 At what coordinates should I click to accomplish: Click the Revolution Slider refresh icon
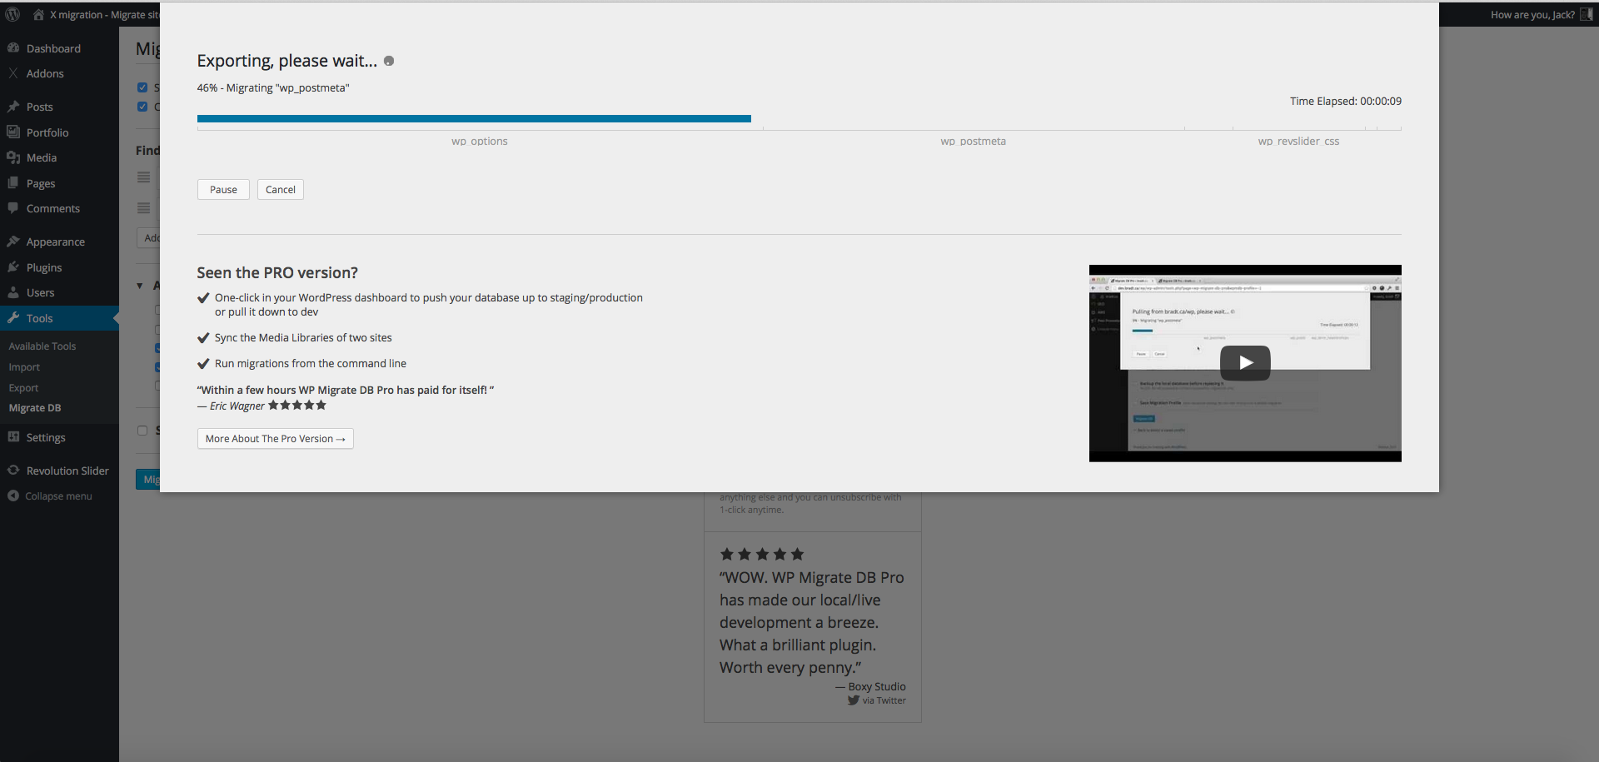click(x=13, y=471)
